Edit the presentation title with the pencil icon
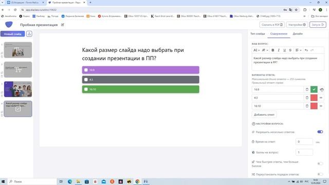329x185 pixels. (x=63, y=25)
